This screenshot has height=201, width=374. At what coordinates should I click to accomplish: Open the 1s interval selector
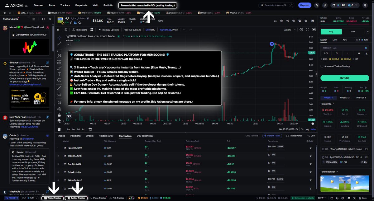coord(58,30)
